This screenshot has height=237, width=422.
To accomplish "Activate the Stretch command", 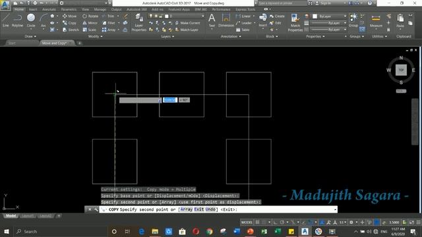I will 71,30.
